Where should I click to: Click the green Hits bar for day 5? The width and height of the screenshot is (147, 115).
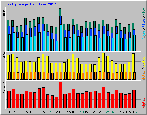tap(26, 22)
